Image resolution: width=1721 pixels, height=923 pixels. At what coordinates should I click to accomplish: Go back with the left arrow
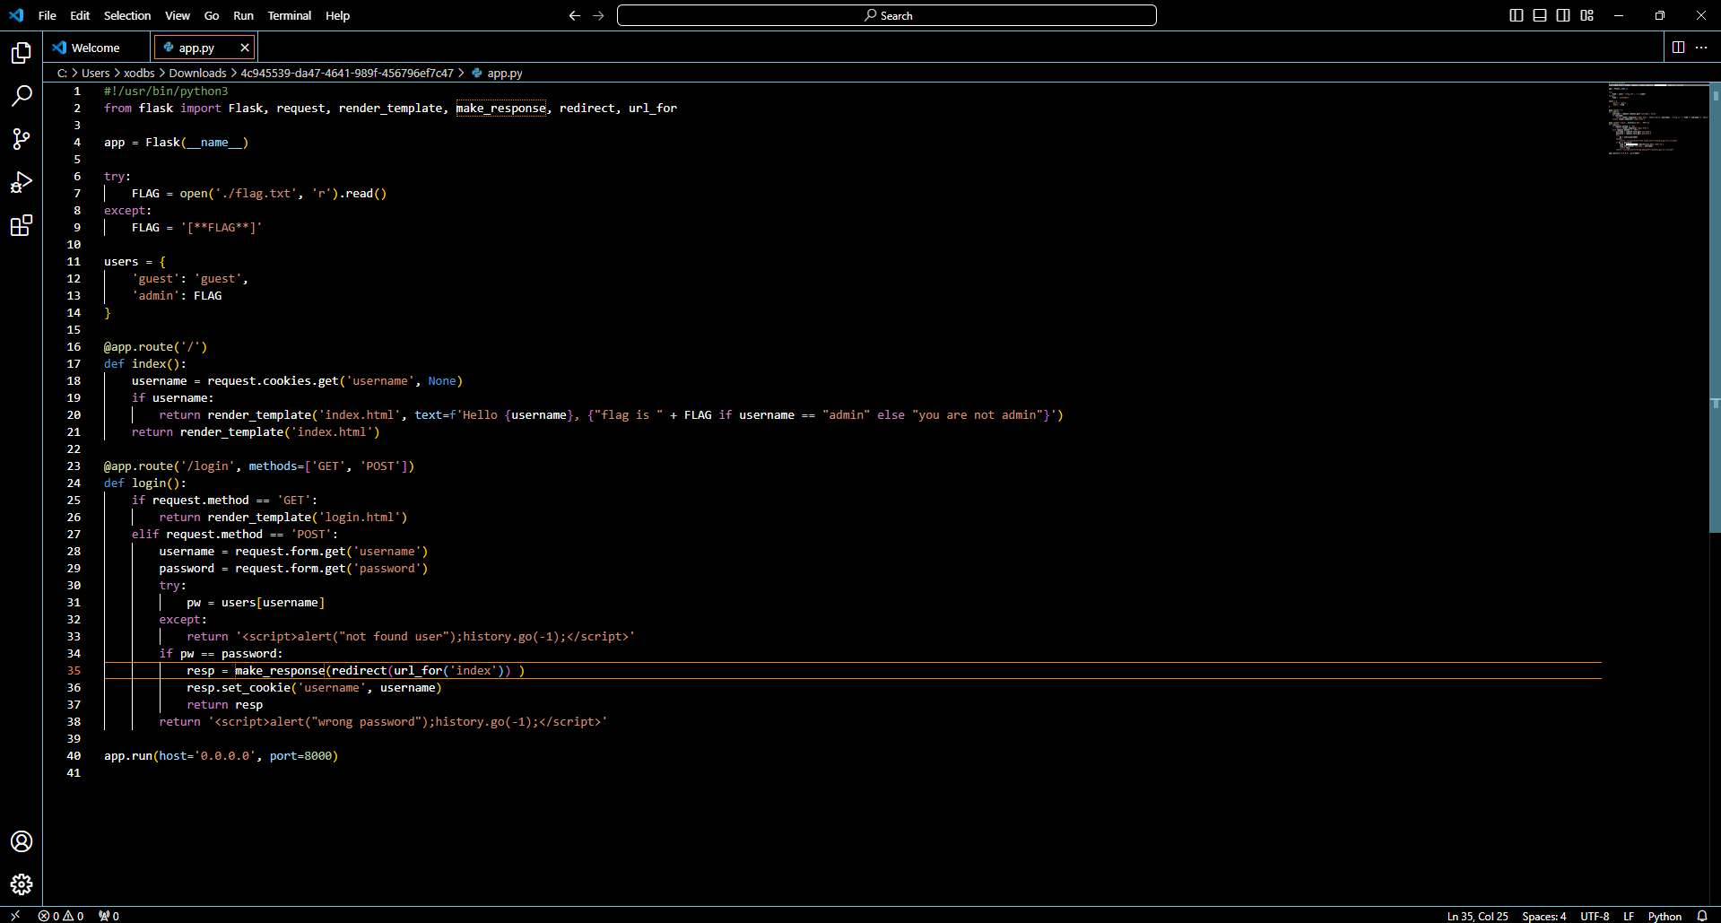tap(575, 15)
